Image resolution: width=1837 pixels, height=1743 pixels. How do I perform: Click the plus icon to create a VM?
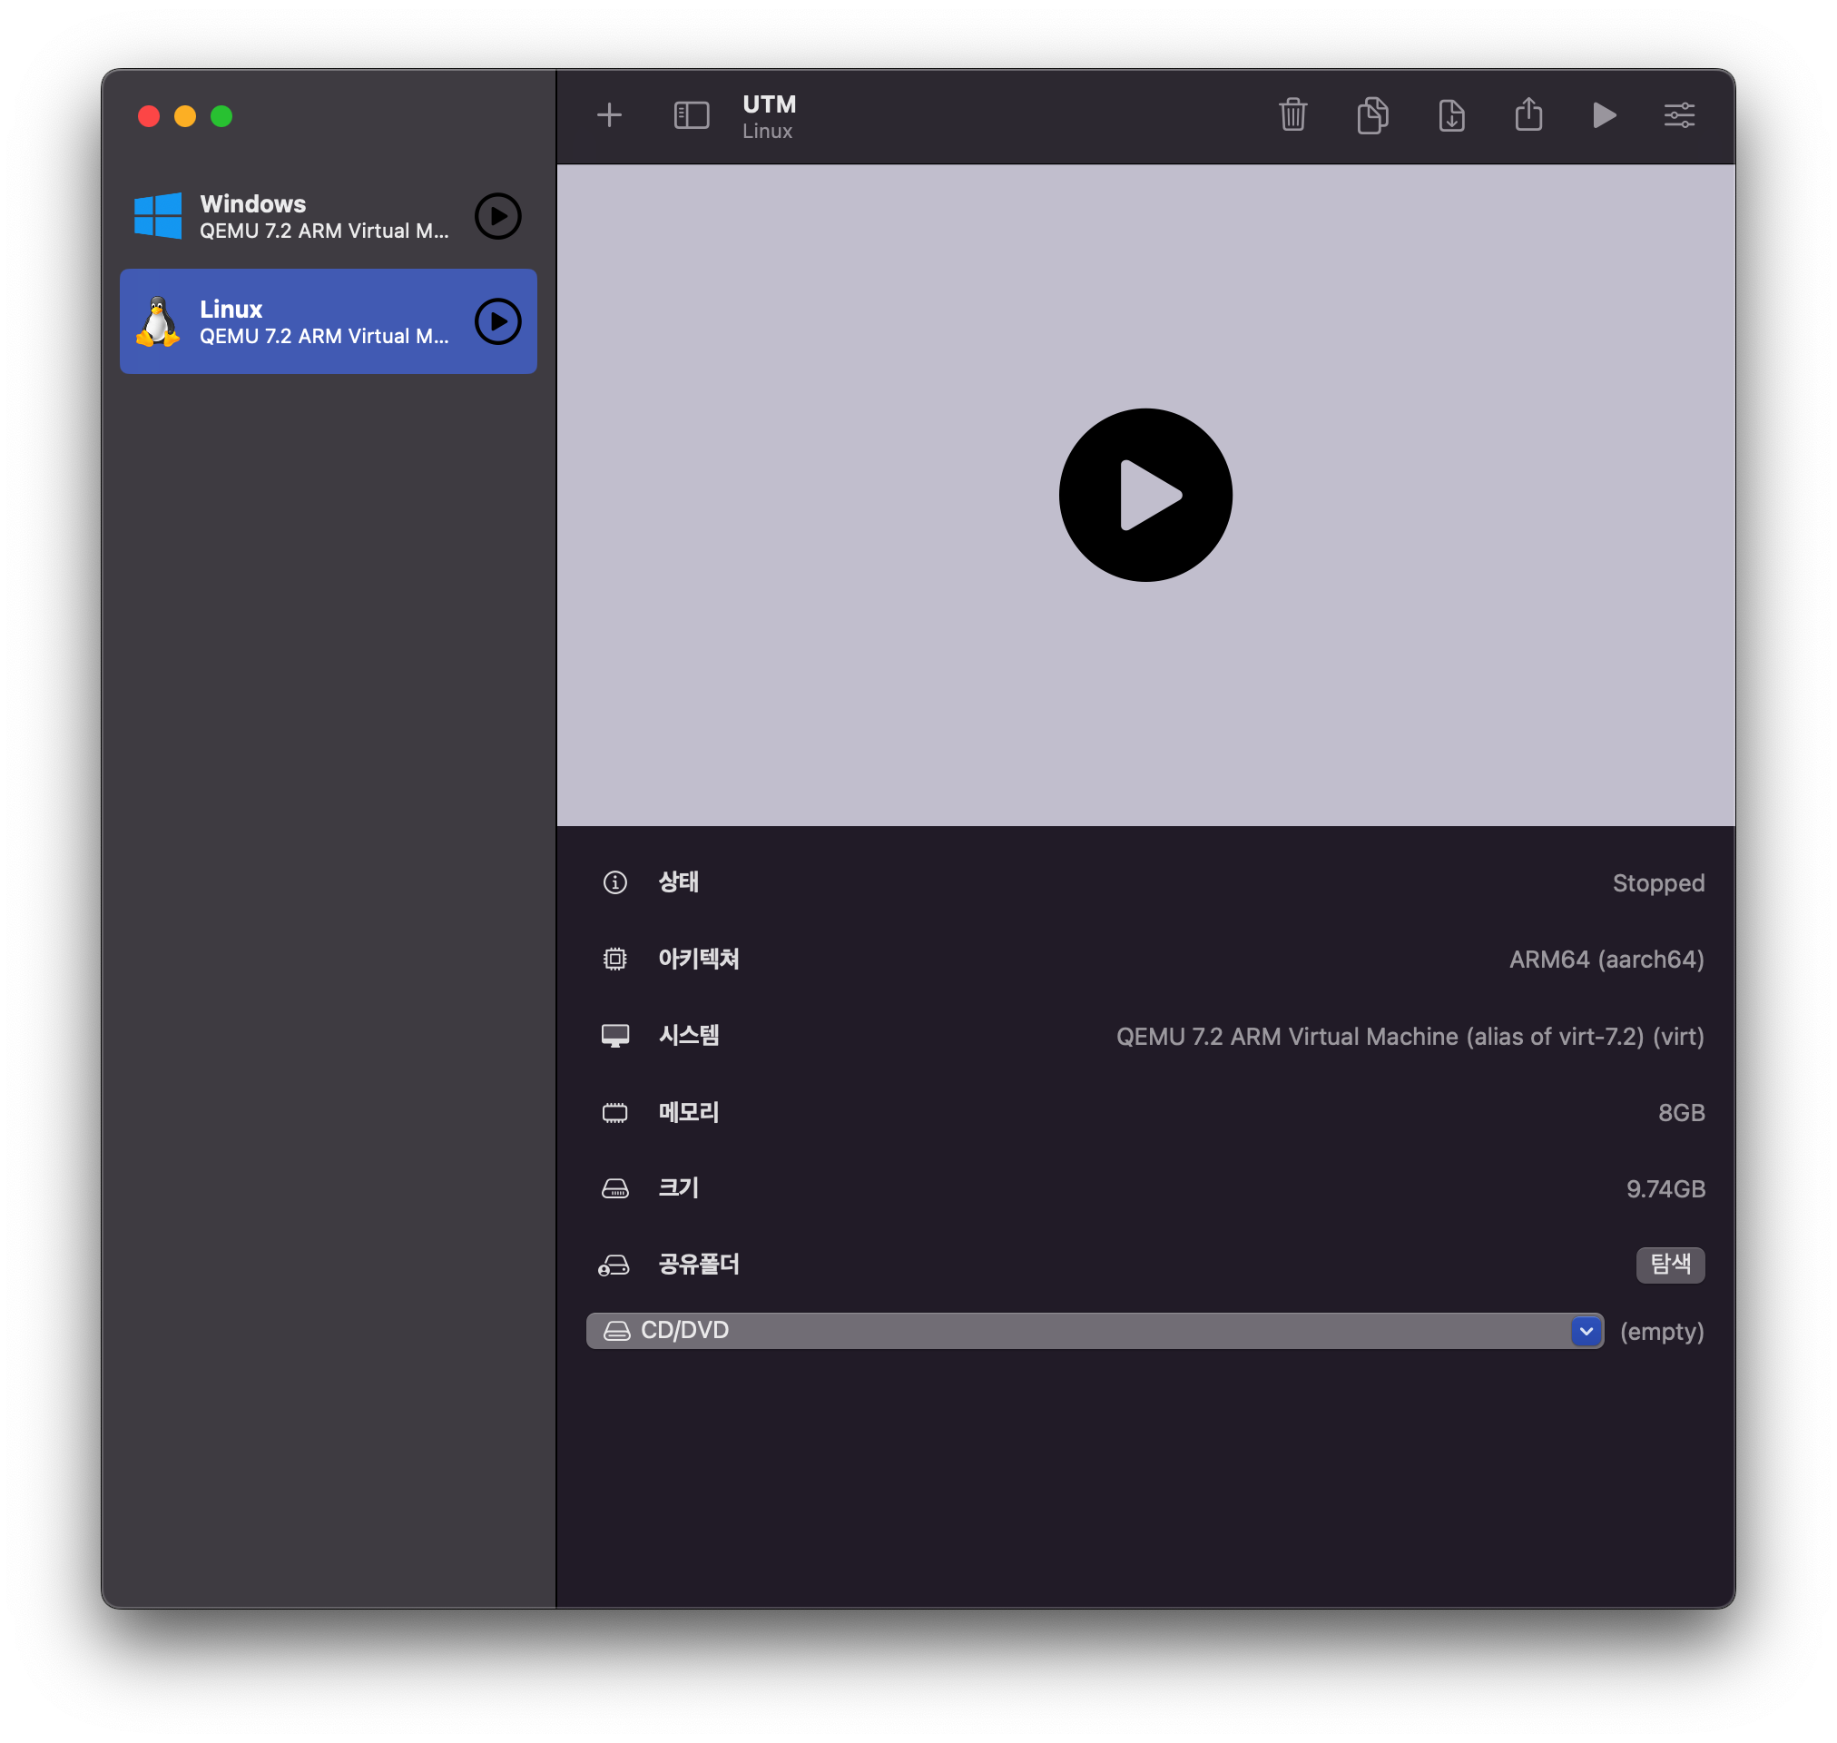(x=609, y=115)
